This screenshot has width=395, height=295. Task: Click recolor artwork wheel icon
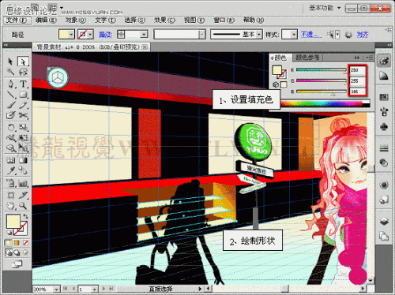click(348, 35)
